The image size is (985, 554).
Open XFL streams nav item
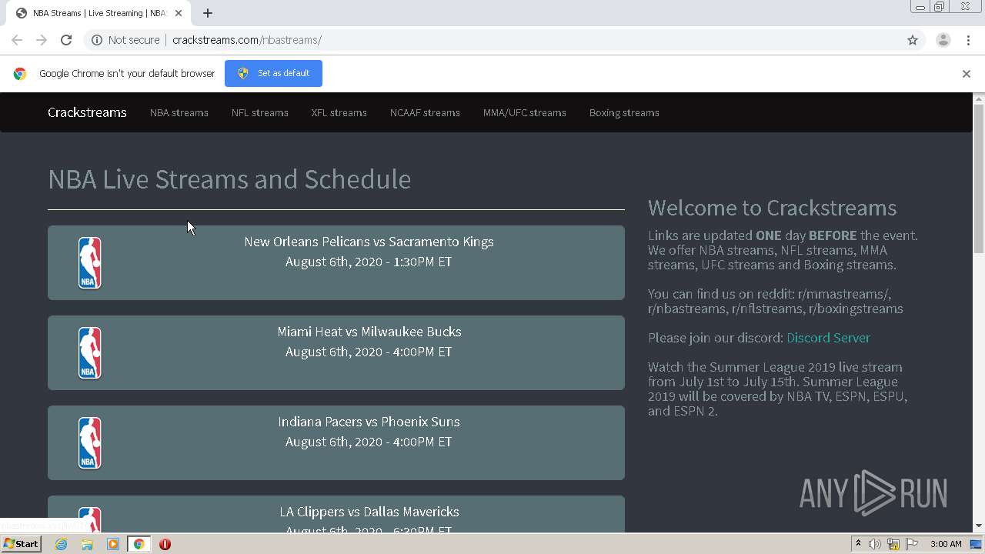(339, 112)
